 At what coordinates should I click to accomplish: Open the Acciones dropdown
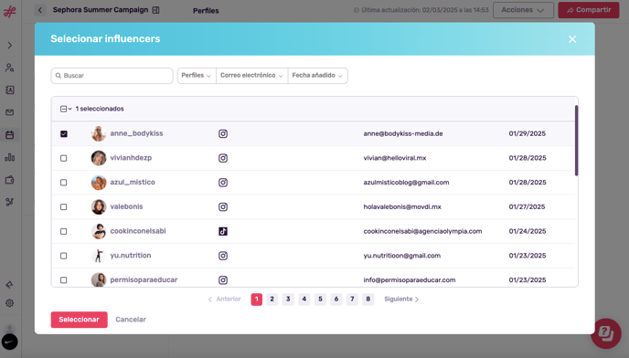(x=523, y=10)
